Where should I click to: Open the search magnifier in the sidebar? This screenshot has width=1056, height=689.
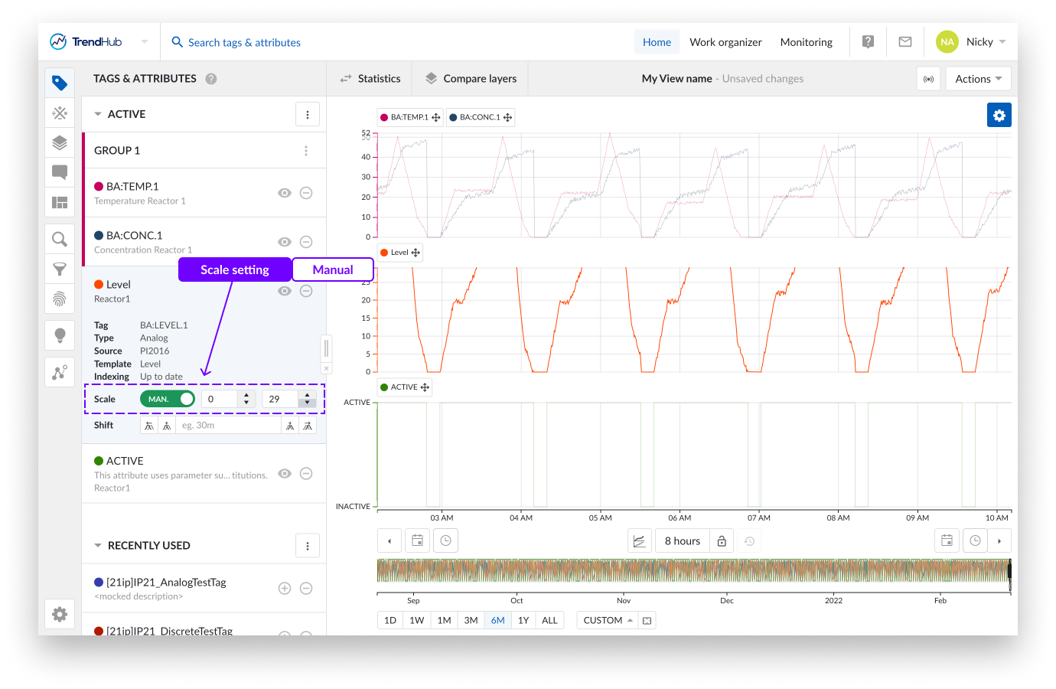[x=60, y=240]
